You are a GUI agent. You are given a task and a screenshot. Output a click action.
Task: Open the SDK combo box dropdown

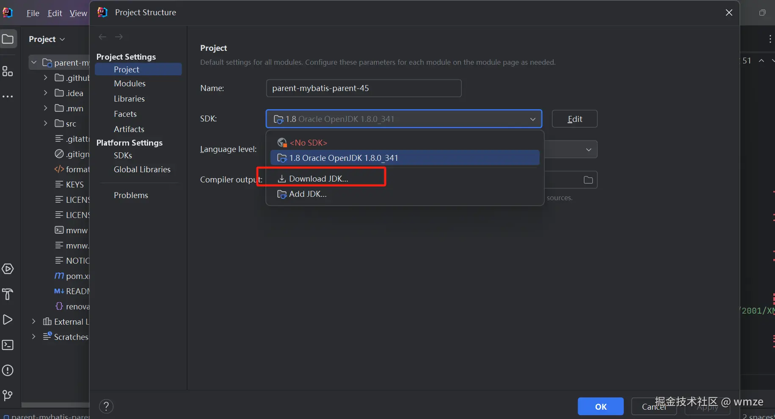click(532, 119)
